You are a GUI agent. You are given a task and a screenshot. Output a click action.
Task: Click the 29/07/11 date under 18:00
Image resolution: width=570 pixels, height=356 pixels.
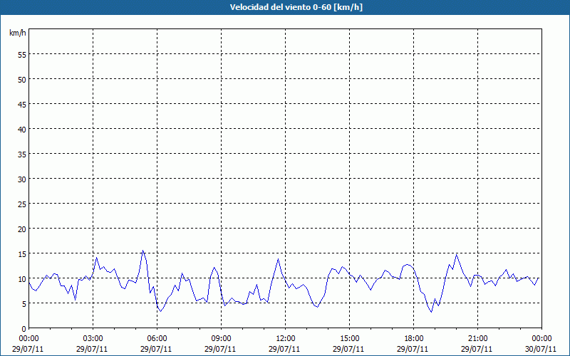pos(413,349)
